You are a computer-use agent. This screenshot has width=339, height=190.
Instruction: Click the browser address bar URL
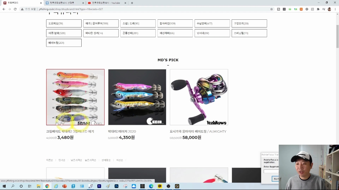pyautogui.click(x=71, y=9)
